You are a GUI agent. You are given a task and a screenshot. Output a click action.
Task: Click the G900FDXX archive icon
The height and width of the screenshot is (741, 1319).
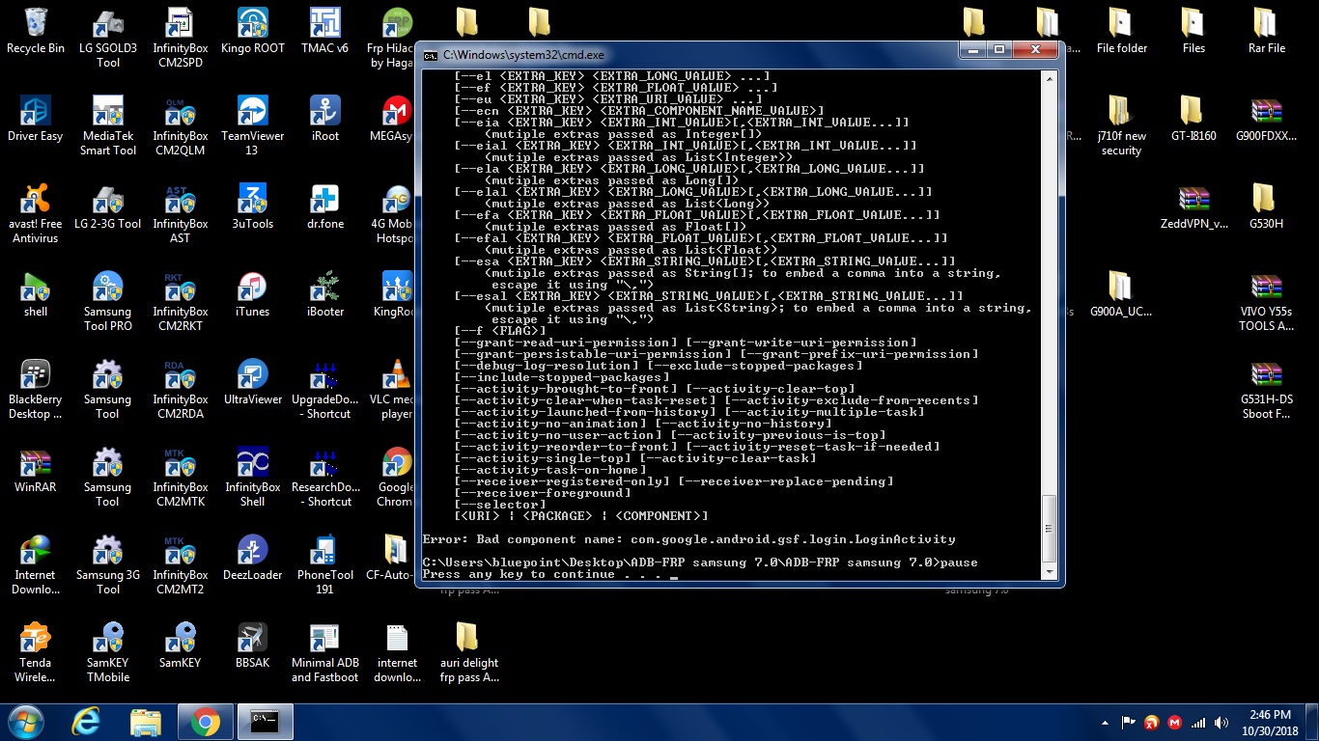pyautogui.click(x=1266, y=119)
